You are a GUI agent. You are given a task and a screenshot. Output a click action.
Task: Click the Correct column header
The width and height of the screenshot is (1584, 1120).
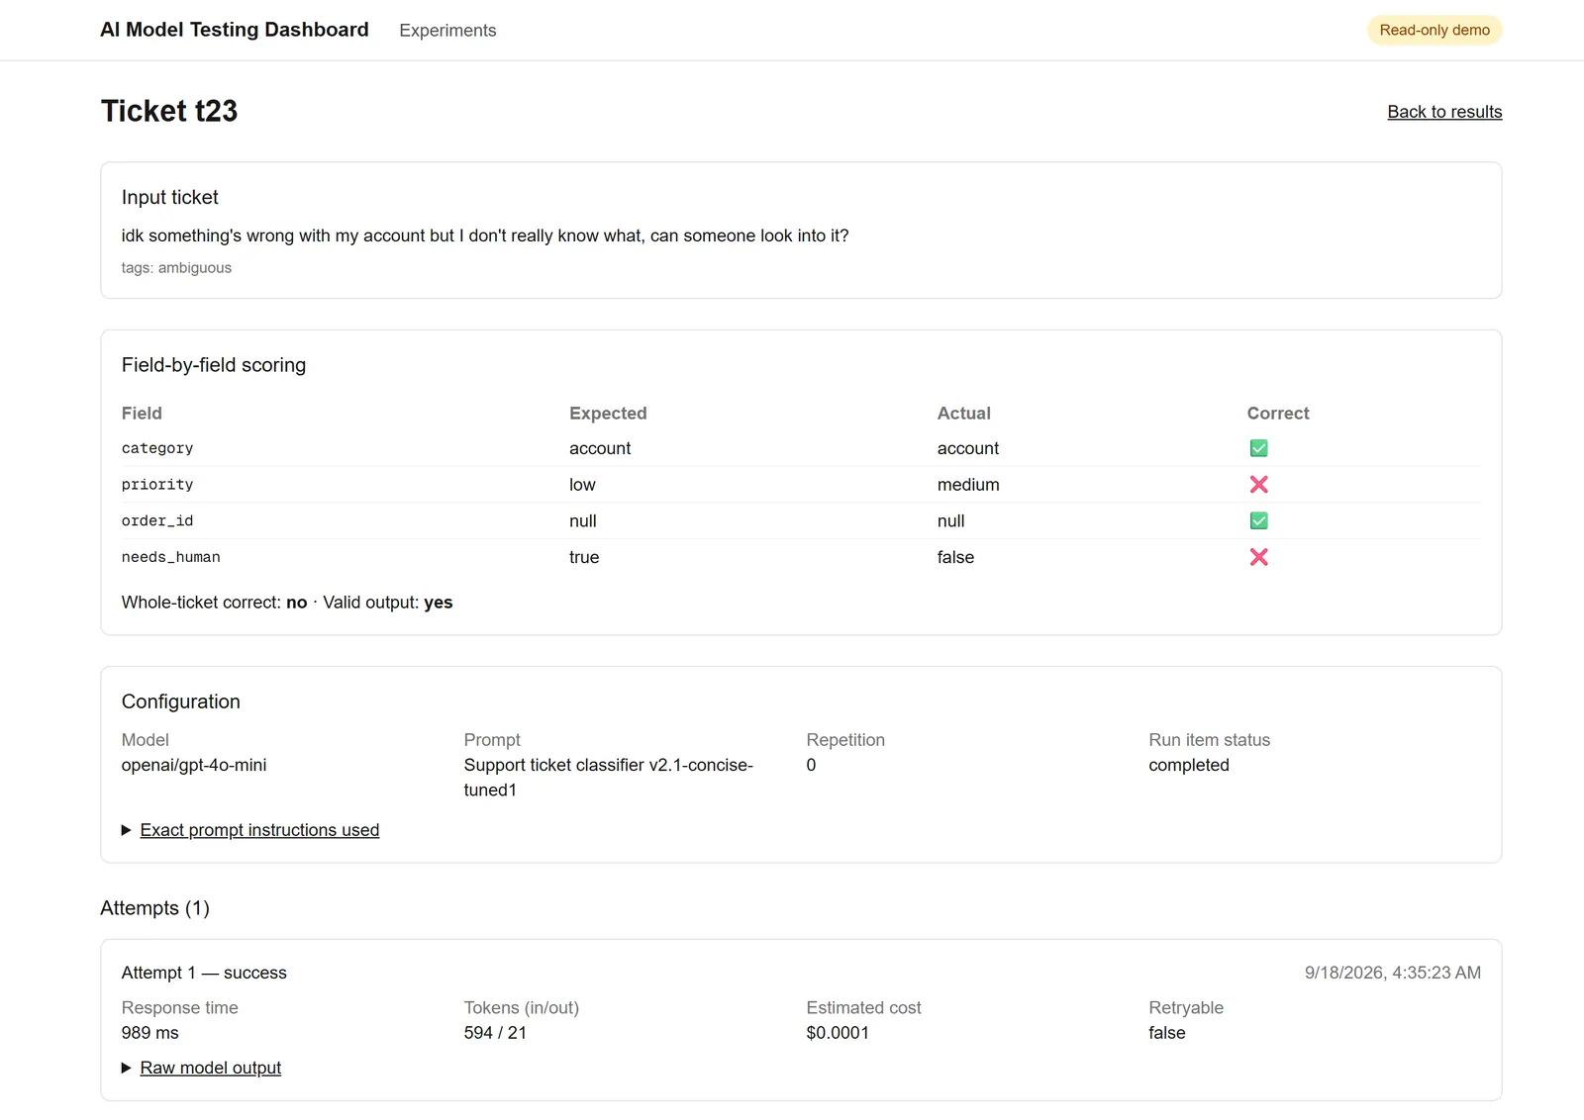click(1278, 414)
